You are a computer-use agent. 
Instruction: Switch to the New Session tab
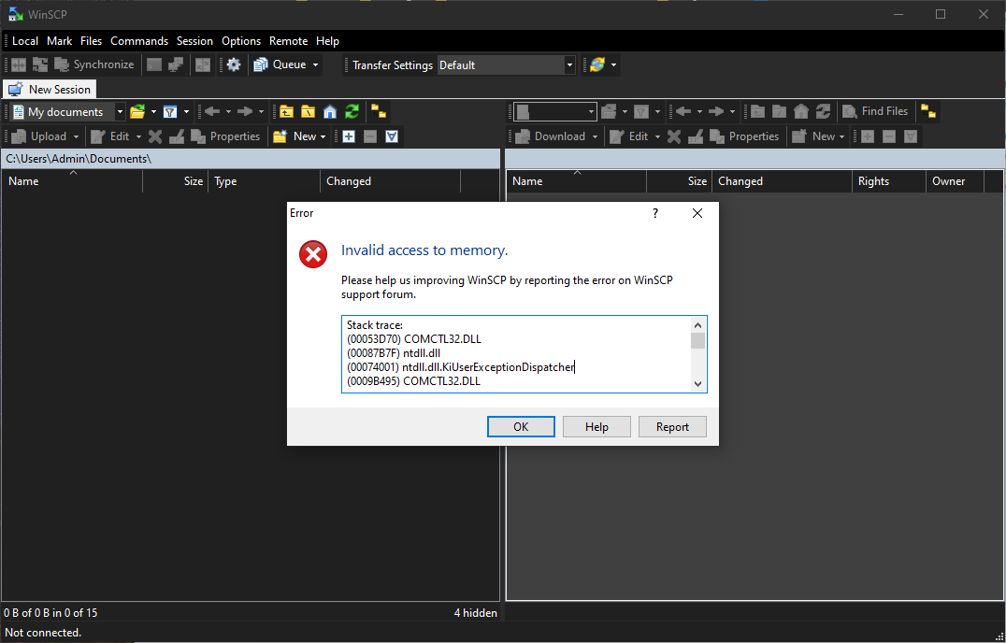coord(50,90)
